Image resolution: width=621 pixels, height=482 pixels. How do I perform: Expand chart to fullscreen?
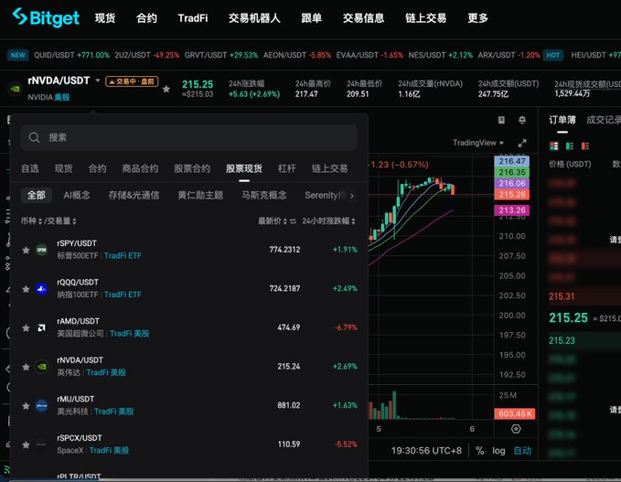522,143
